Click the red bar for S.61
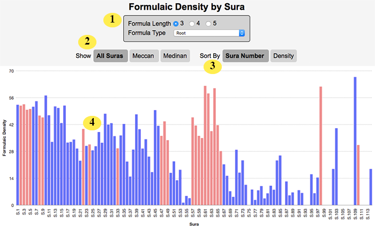 coord(205,145)
